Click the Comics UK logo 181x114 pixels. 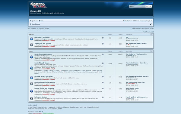(x=38, y=5)
